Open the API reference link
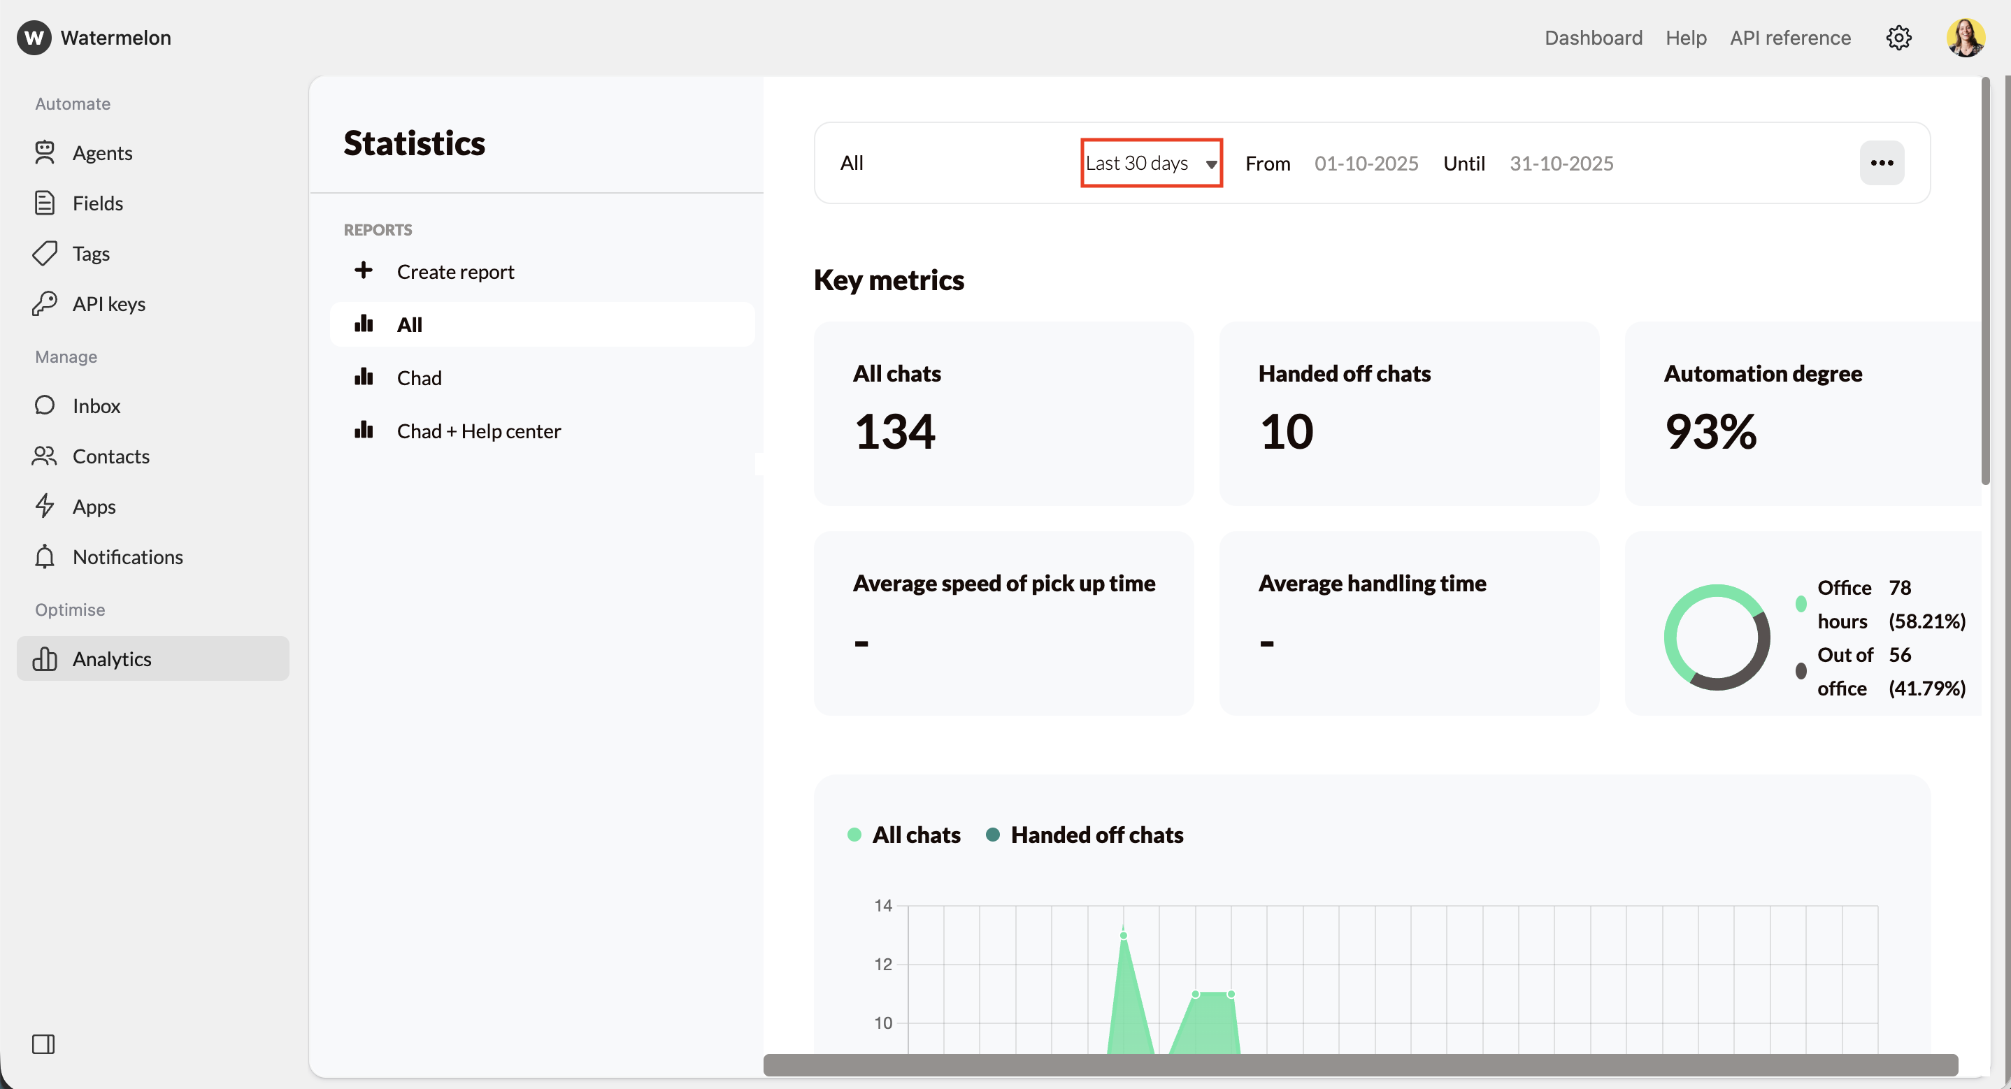The image size is (2011, 1089). point(1790,38)
